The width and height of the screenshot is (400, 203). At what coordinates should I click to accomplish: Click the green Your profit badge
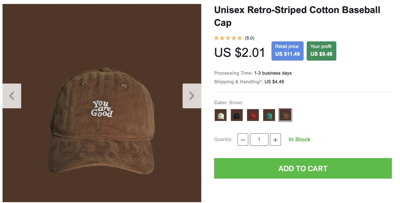[321, 51]
